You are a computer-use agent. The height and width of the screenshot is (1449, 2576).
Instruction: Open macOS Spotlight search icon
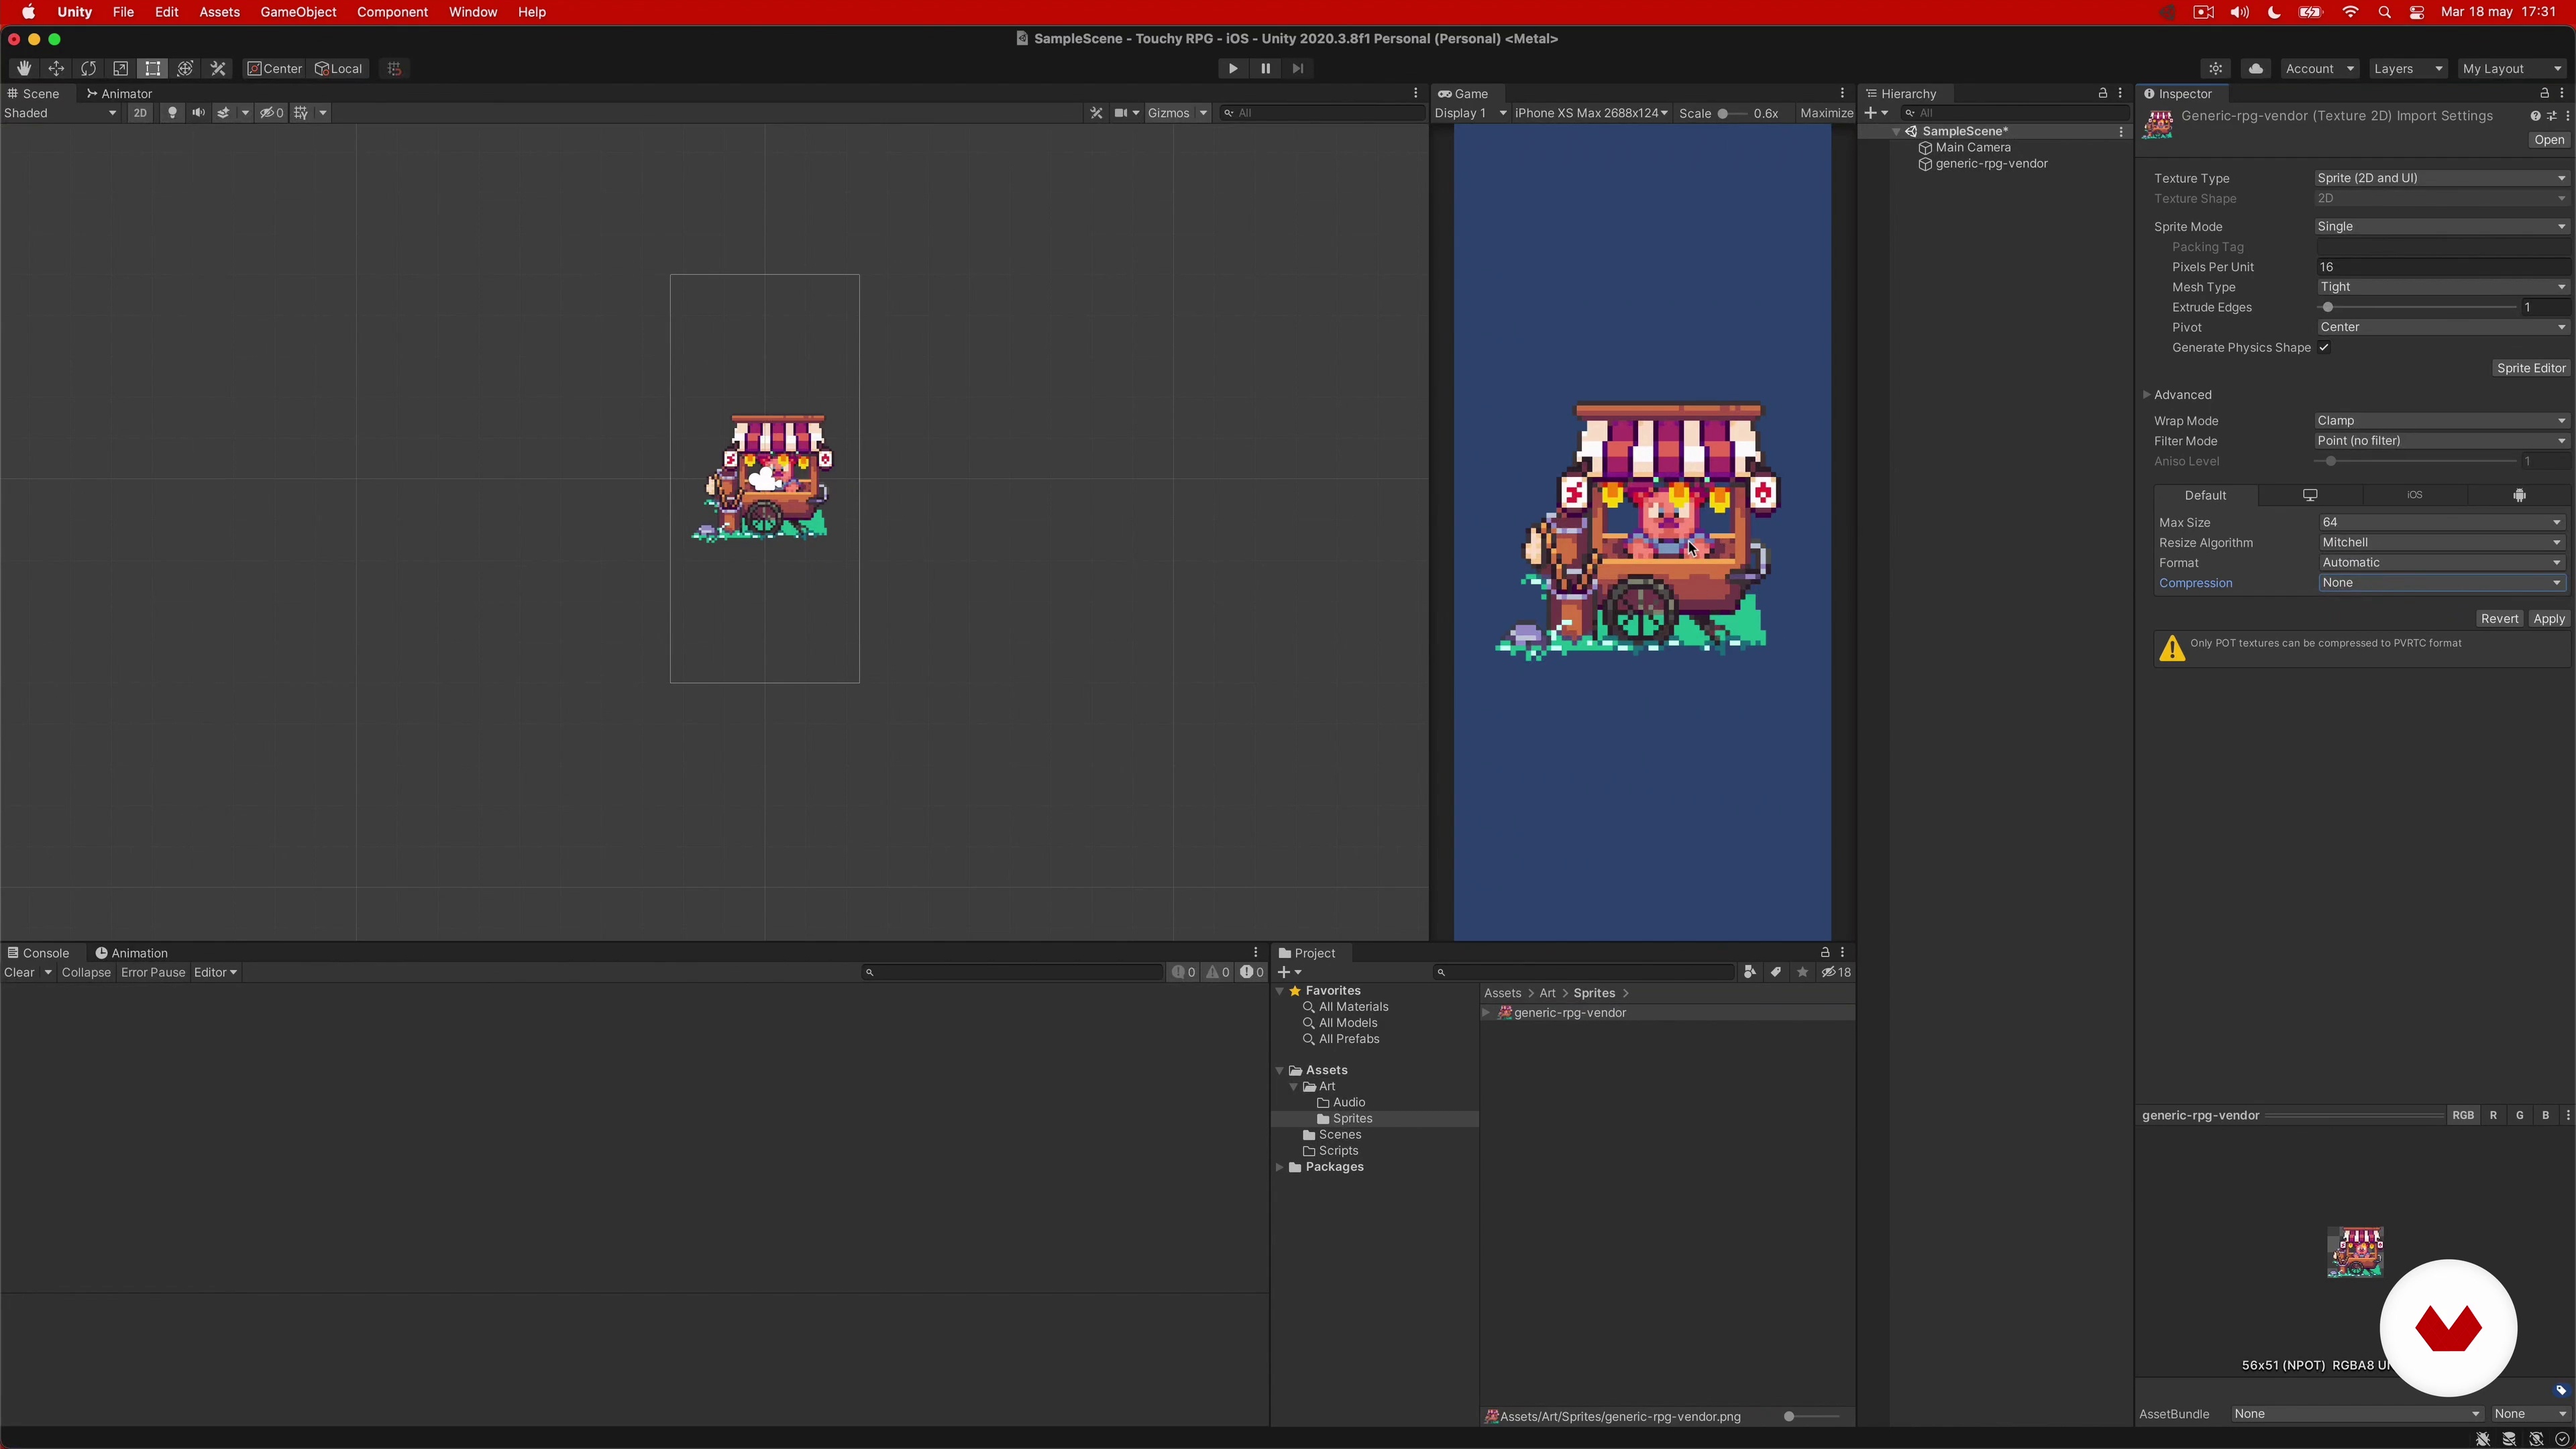click(2385, 12)
